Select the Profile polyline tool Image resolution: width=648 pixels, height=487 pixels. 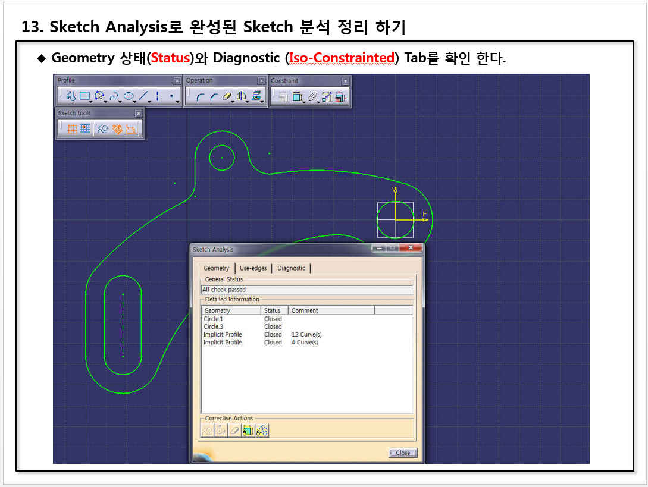pos(70,96)
